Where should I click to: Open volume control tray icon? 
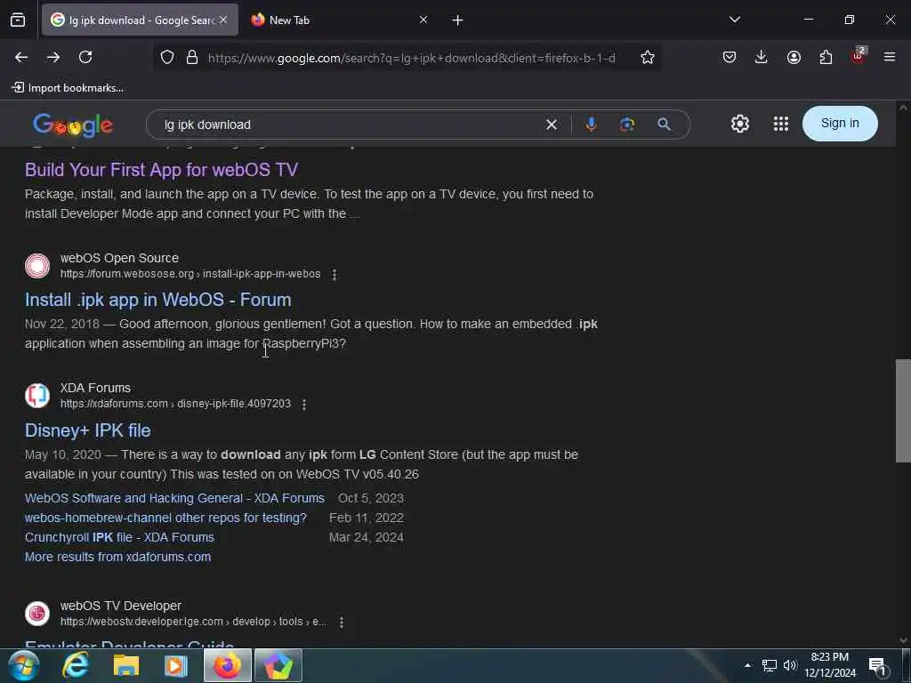coord(790,665)
